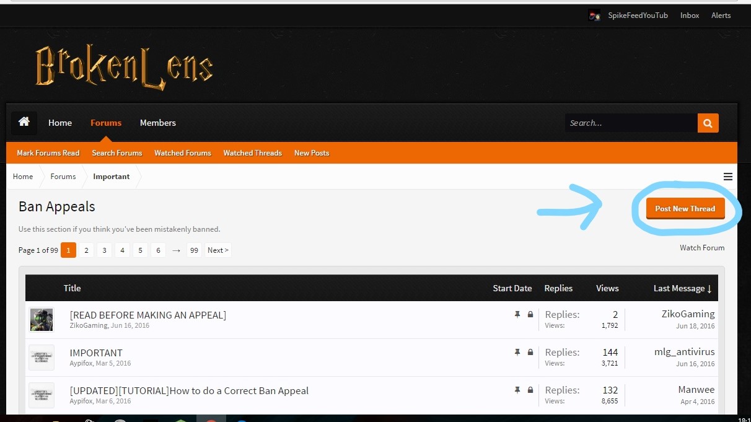This screenshot has height=422, width=751.
Task: Click Forums in the breadcrumb trail
Action: click(x=63, y=177)
